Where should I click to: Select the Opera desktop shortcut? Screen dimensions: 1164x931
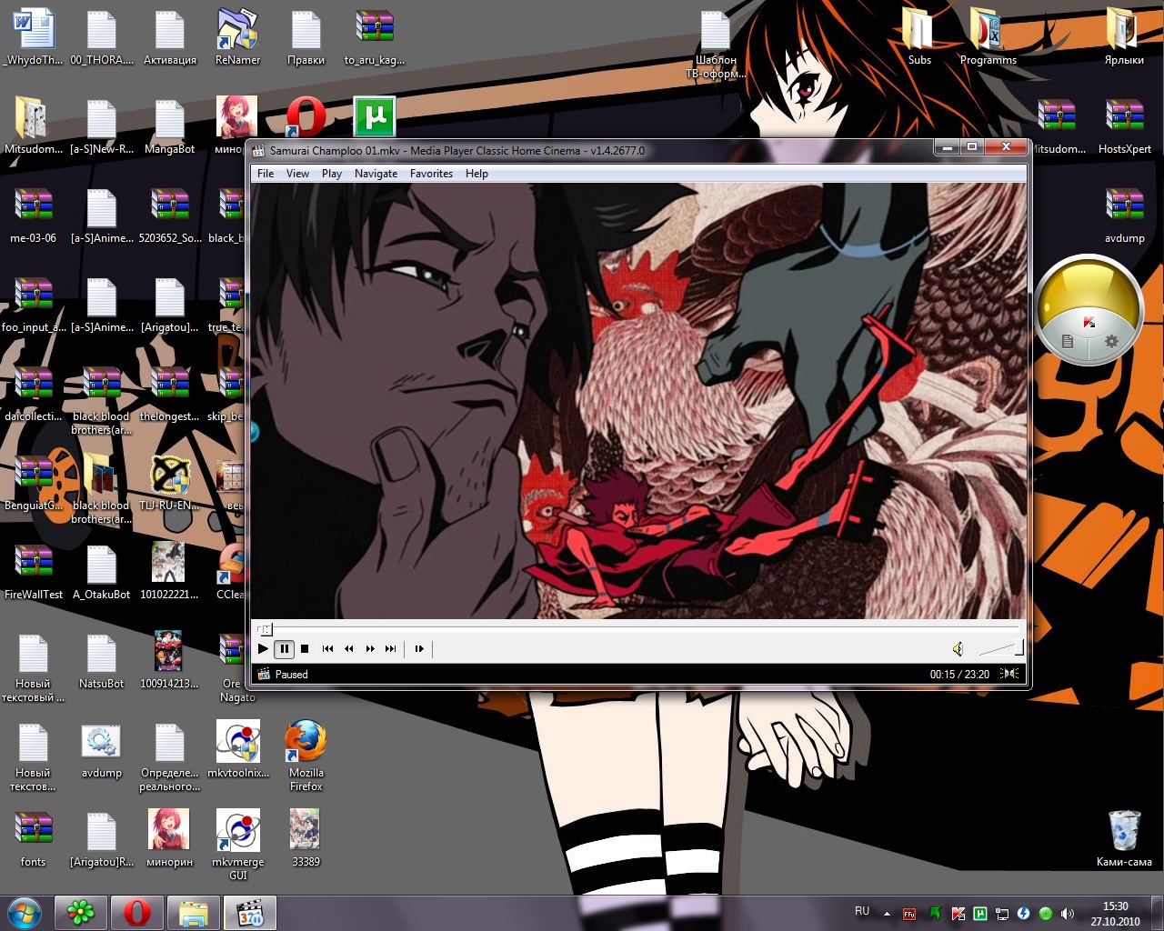[306, 116]
